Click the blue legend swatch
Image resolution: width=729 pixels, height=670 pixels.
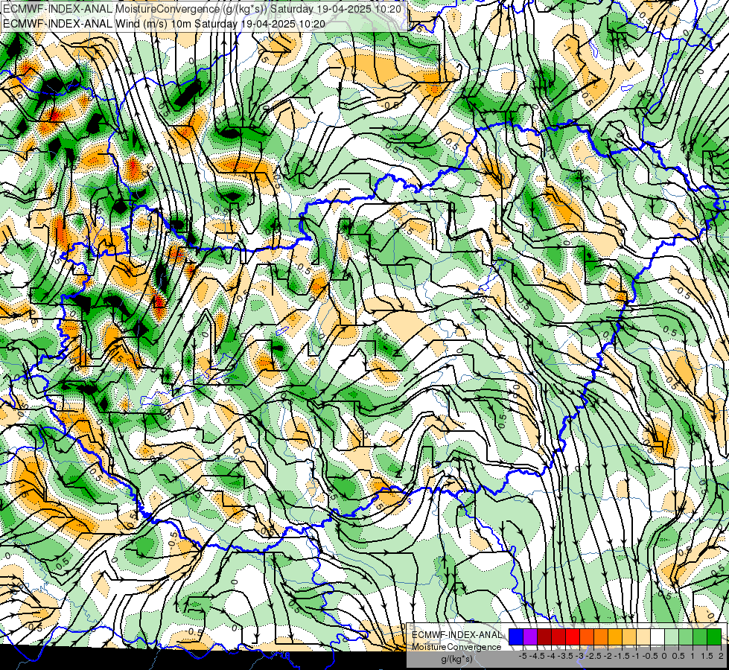(x=516, y=637)
